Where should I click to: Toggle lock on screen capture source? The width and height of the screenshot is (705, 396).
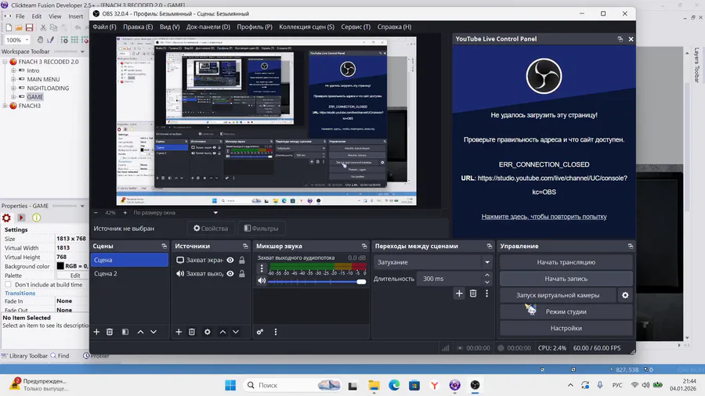click(x=242, y=260)
